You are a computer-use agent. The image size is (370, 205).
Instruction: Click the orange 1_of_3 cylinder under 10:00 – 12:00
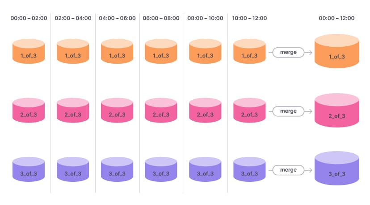[x=249, y=52]
